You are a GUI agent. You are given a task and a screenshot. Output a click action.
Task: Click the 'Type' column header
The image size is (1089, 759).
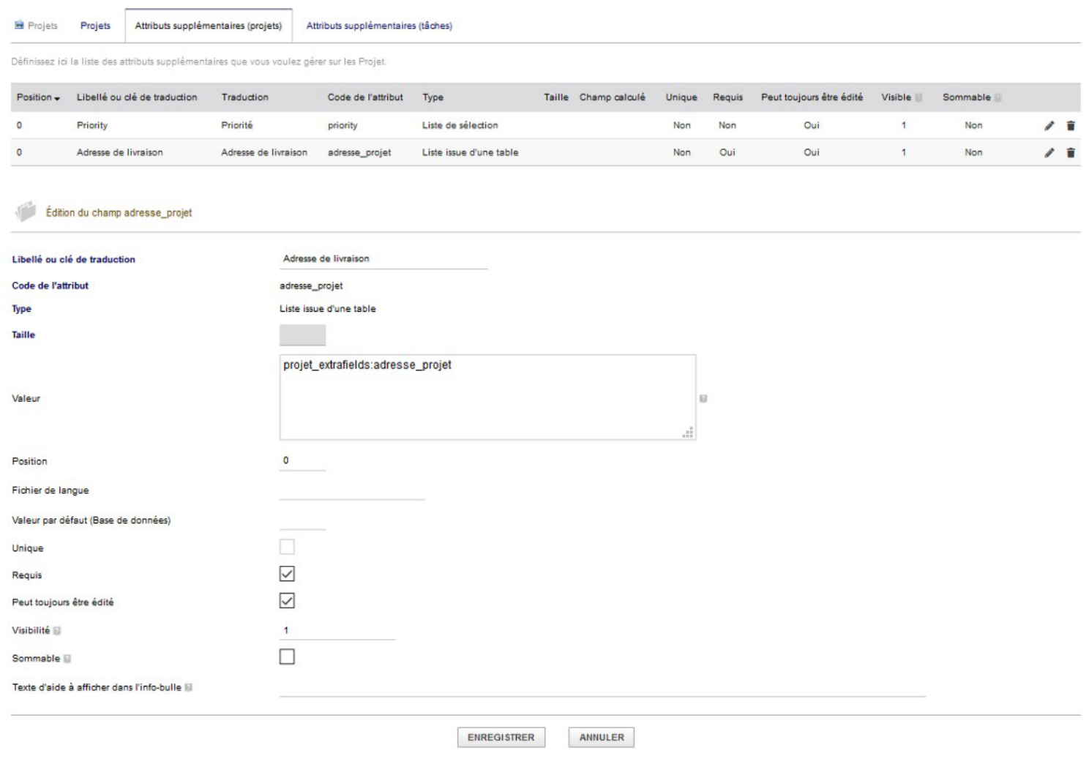(x=433, y=97)
